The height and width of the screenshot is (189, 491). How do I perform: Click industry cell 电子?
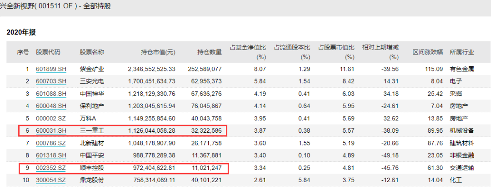coord(456,81)
